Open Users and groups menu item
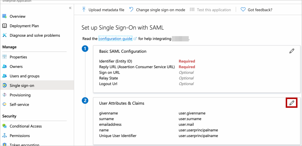This screenshot has height=146, width=302. click(x=24, y=76)
